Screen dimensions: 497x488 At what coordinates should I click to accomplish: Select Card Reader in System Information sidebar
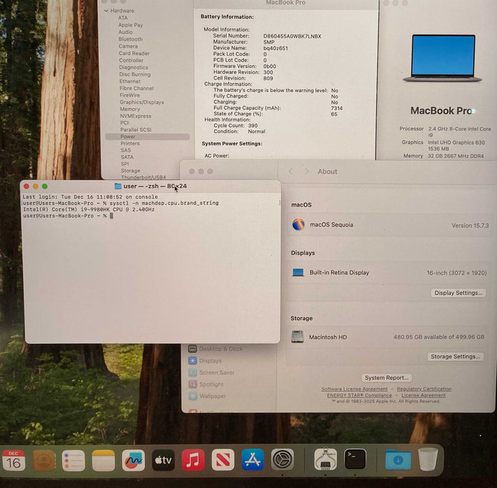(x=134, y=53)
